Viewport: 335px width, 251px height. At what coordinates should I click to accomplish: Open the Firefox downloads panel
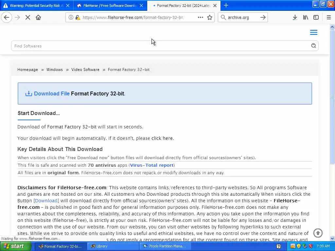[295, 18]
